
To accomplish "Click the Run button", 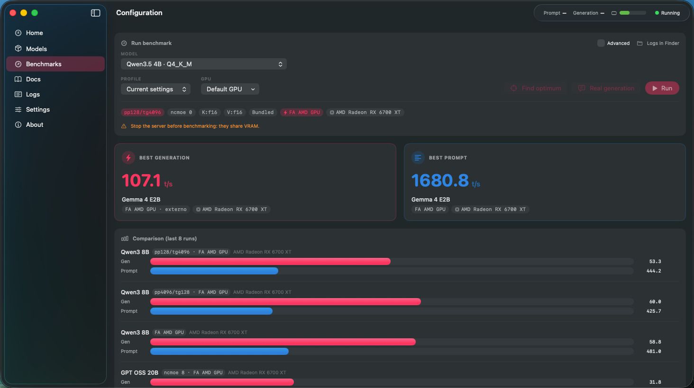I will 662,88.
